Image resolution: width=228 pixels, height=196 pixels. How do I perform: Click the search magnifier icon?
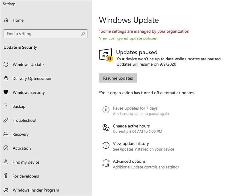(x=83, y=34)
